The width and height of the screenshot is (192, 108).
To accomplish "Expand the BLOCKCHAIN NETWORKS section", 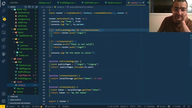I will click(23, 103).
